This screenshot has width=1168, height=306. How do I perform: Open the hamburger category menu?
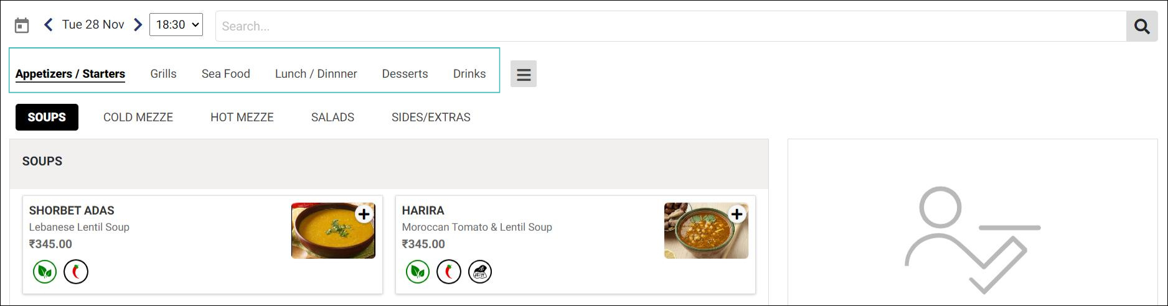[x=524, y=74]
